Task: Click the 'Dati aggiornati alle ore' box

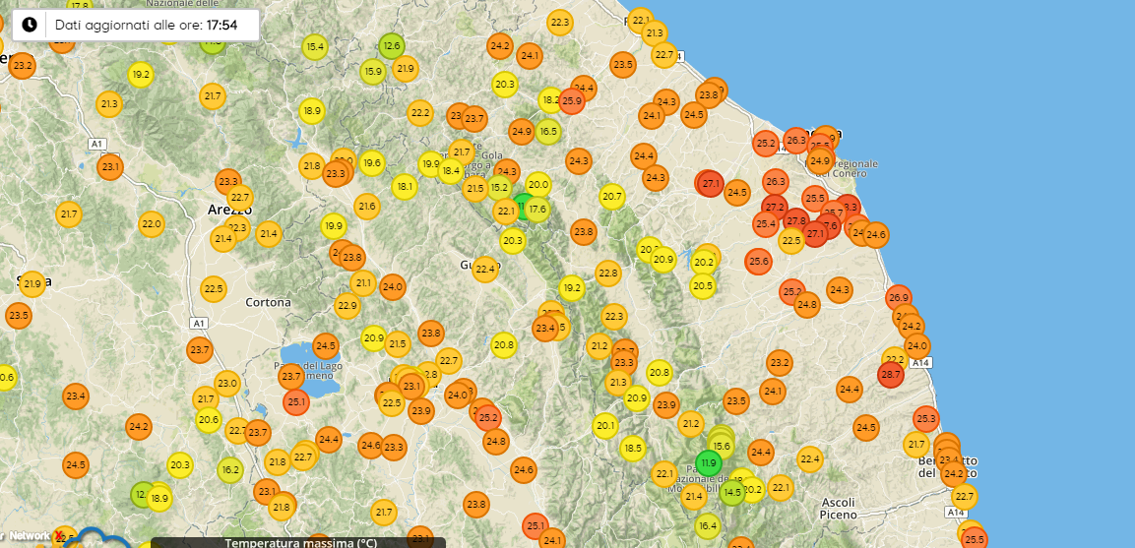Action: (136, 25)
